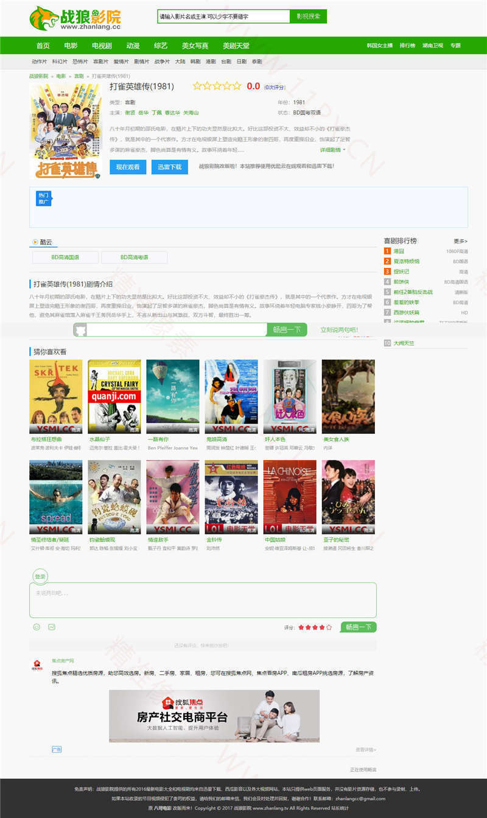Screen dimensions: 487x818
Task: Click the 登录 circle avatar above comment box
Action: click(x=40, y=576)
